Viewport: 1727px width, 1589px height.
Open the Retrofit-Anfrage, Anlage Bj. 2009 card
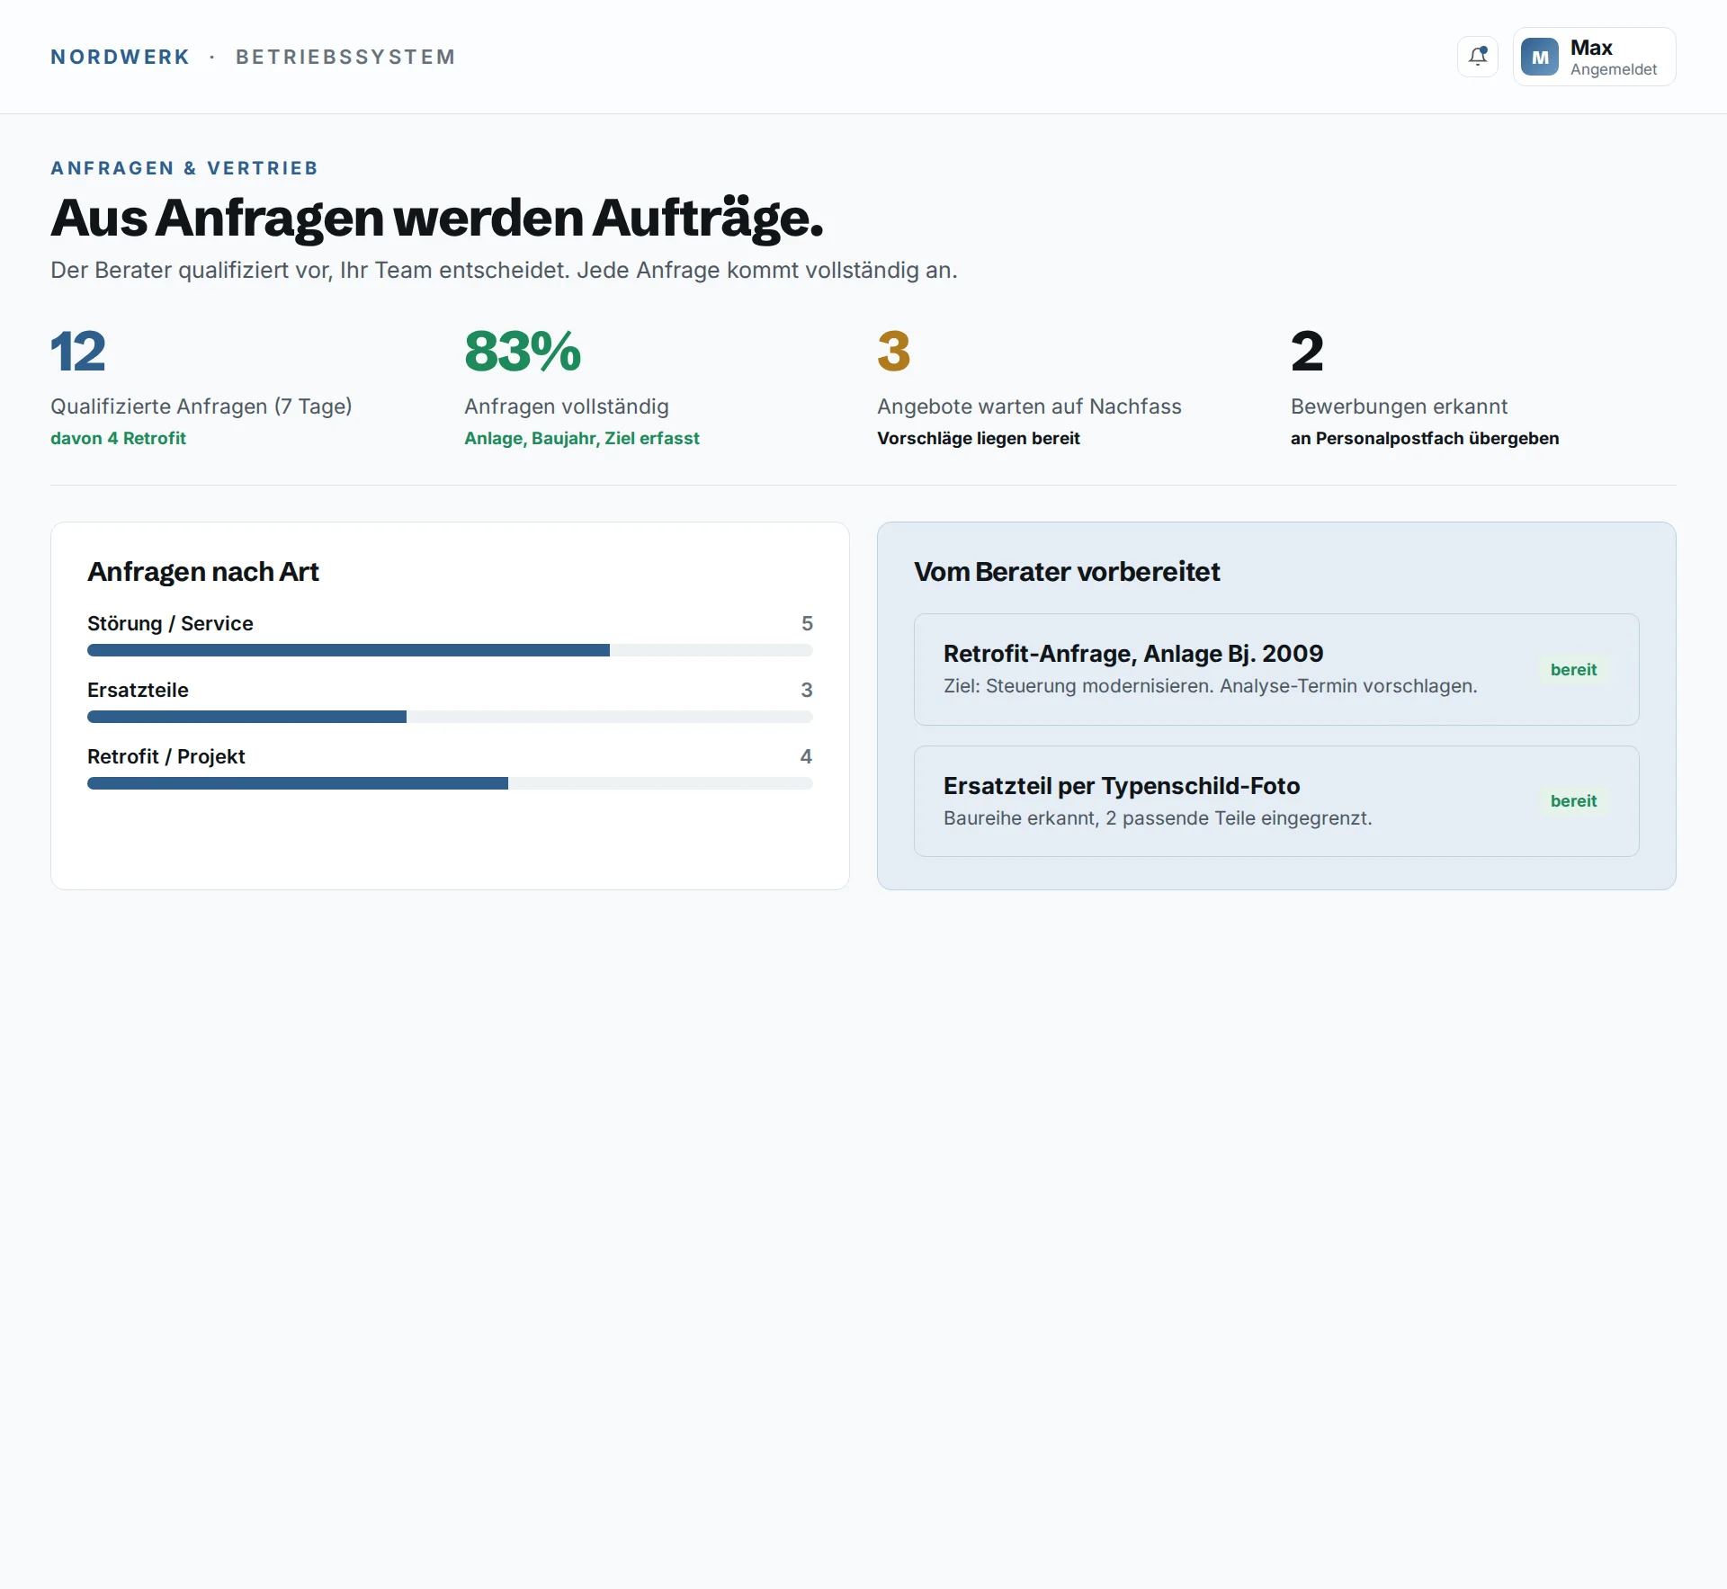(1276, 669)
